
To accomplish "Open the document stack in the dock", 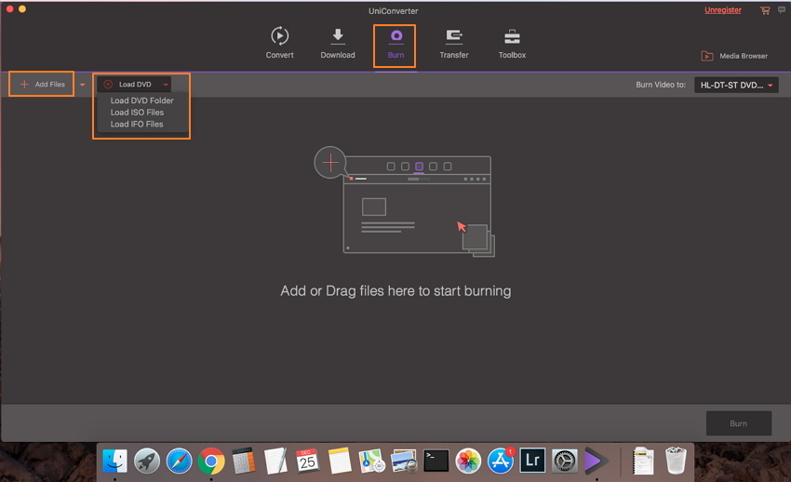I will tap(643, 461).
